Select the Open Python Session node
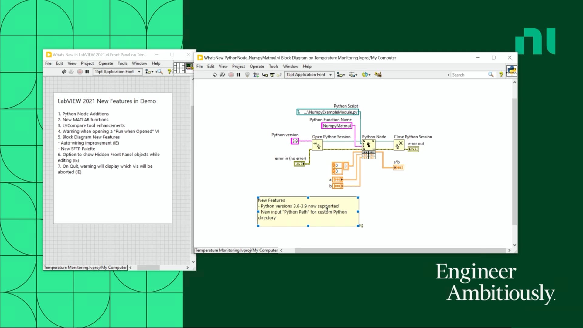 pos(317,145)
